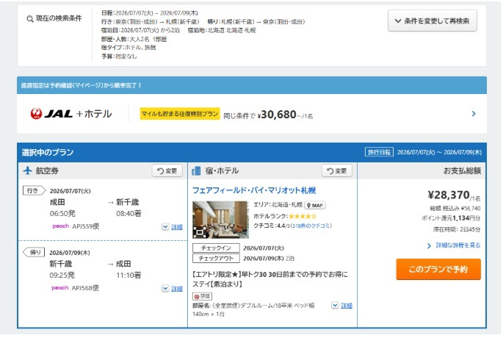Screen dimensions: 503x338
Task: Click the arrow icon before 詳細な旅程を見る
Action: coord(429,246)
